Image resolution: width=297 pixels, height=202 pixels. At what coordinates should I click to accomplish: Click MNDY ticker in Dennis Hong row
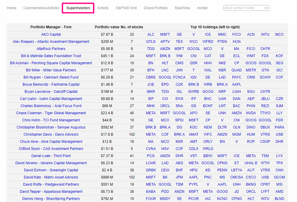click(x=165, y=199)
